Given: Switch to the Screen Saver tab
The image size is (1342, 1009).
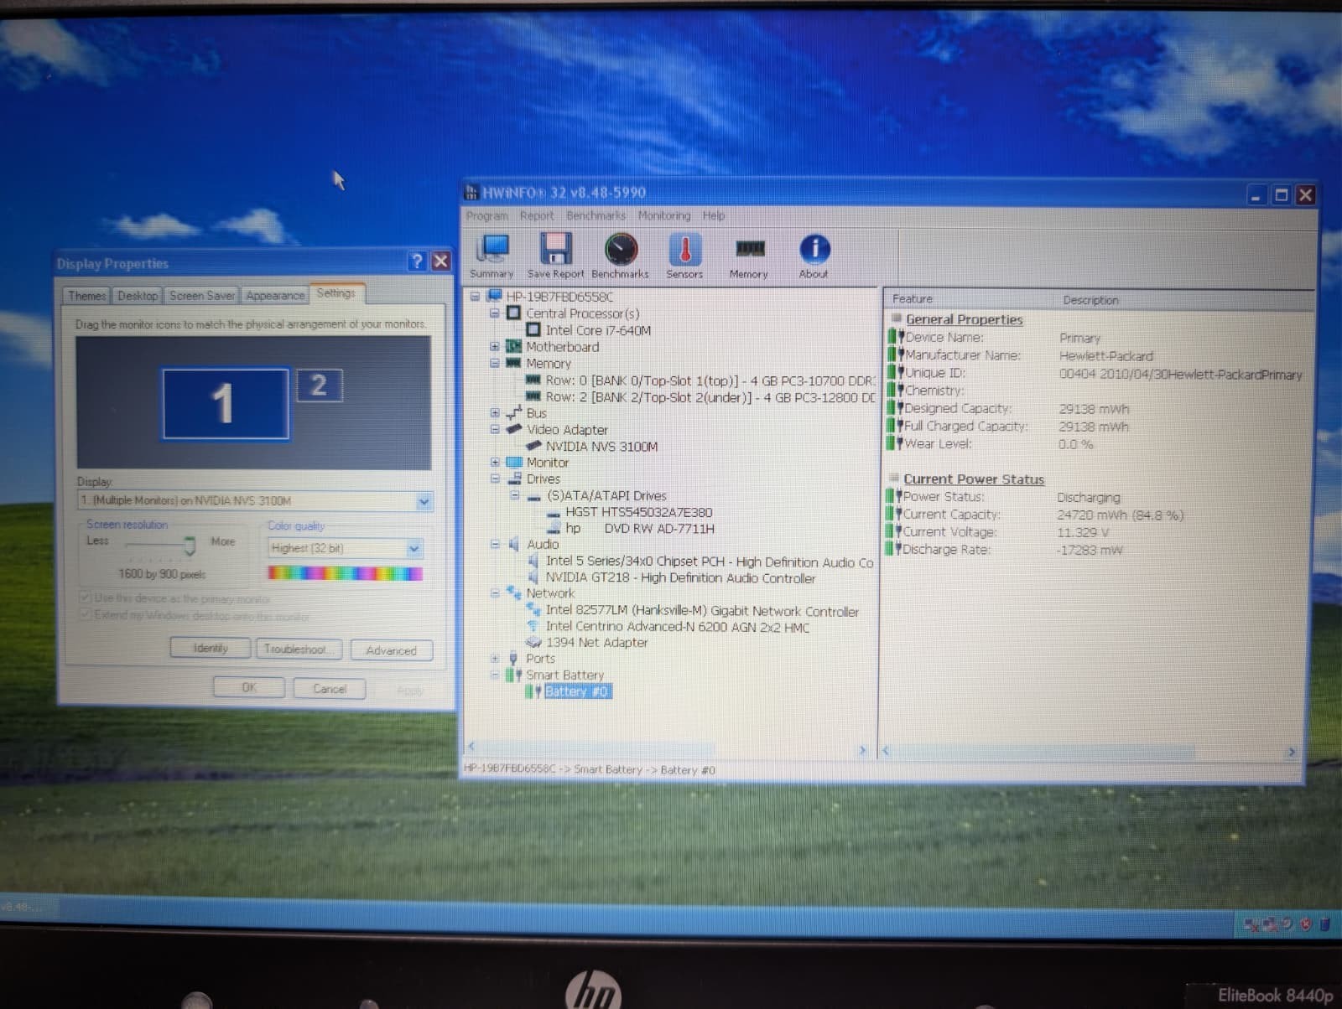Looking at the screenshot, I should click(202, 296).
